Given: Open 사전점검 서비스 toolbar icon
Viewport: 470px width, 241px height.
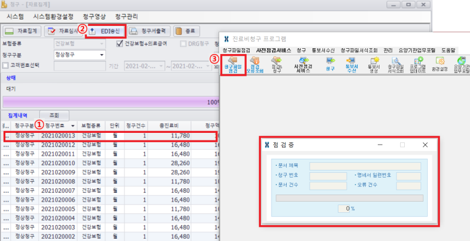Looking at the screenshot, I should coord(303,65).
